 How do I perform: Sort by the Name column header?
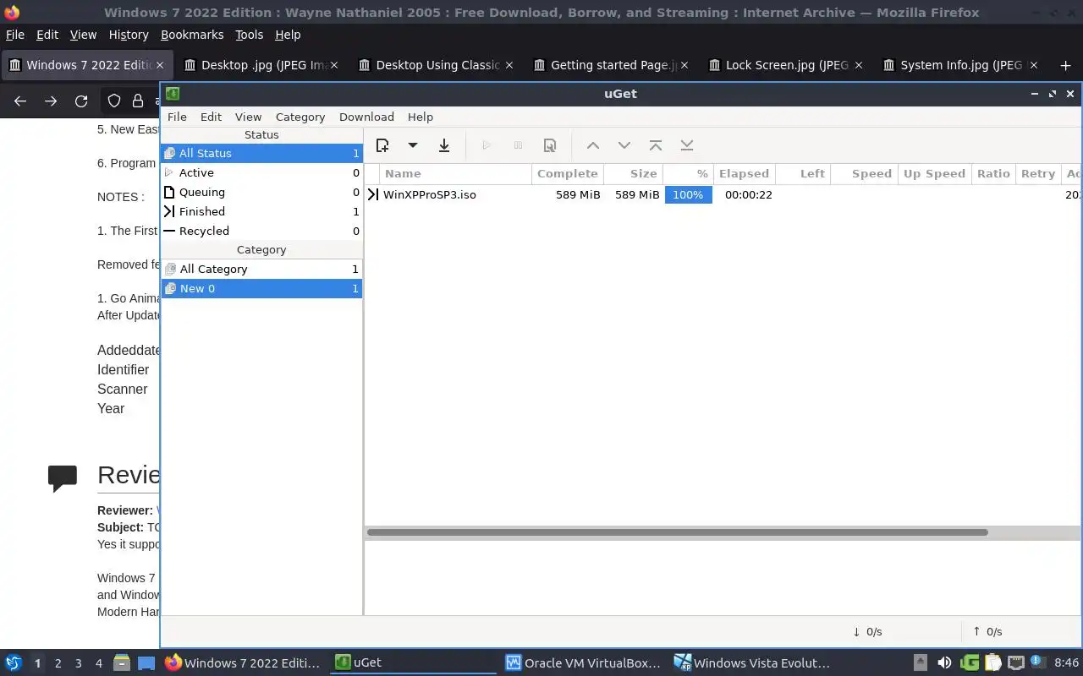coord(455,173)
